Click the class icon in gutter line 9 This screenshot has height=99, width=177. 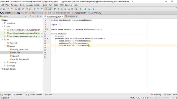(x=47, y=29)
